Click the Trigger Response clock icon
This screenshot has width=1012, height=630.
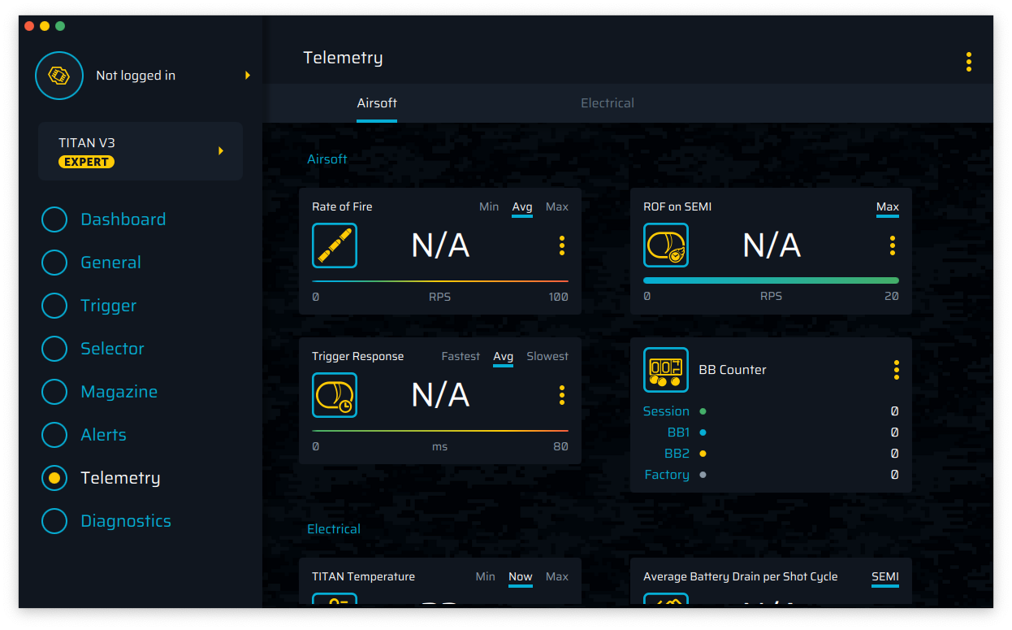point(335,395)
